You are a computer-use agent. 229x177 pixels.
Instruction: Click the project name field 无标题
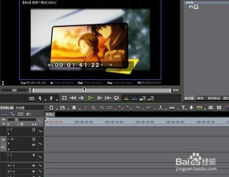29,108
